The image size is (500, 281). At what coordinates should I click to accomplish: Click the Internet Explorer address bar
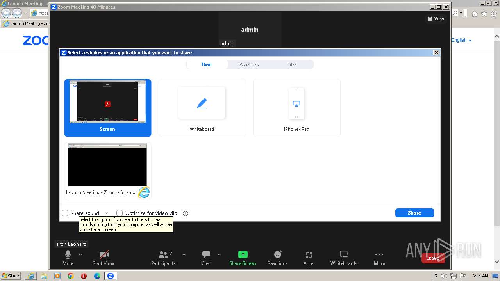(x=40, y=13)
